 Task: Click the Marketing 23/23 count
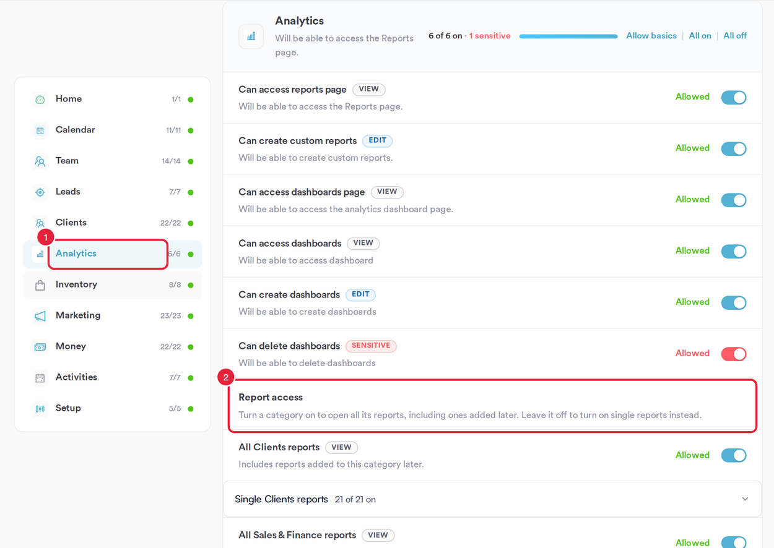coord(171,316)
